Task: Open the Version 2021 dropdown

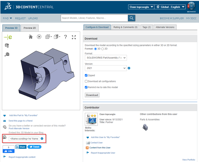Action: pos(106,68)
